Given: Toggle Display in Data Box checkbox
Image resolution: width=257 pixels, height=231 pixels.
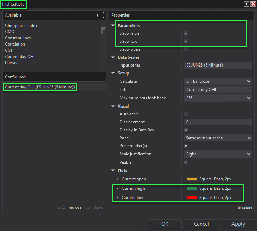Looking at the screenshot, I should coord(186,130).
